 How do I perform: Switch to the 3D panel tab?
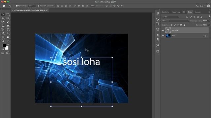[x=184, y=12]
